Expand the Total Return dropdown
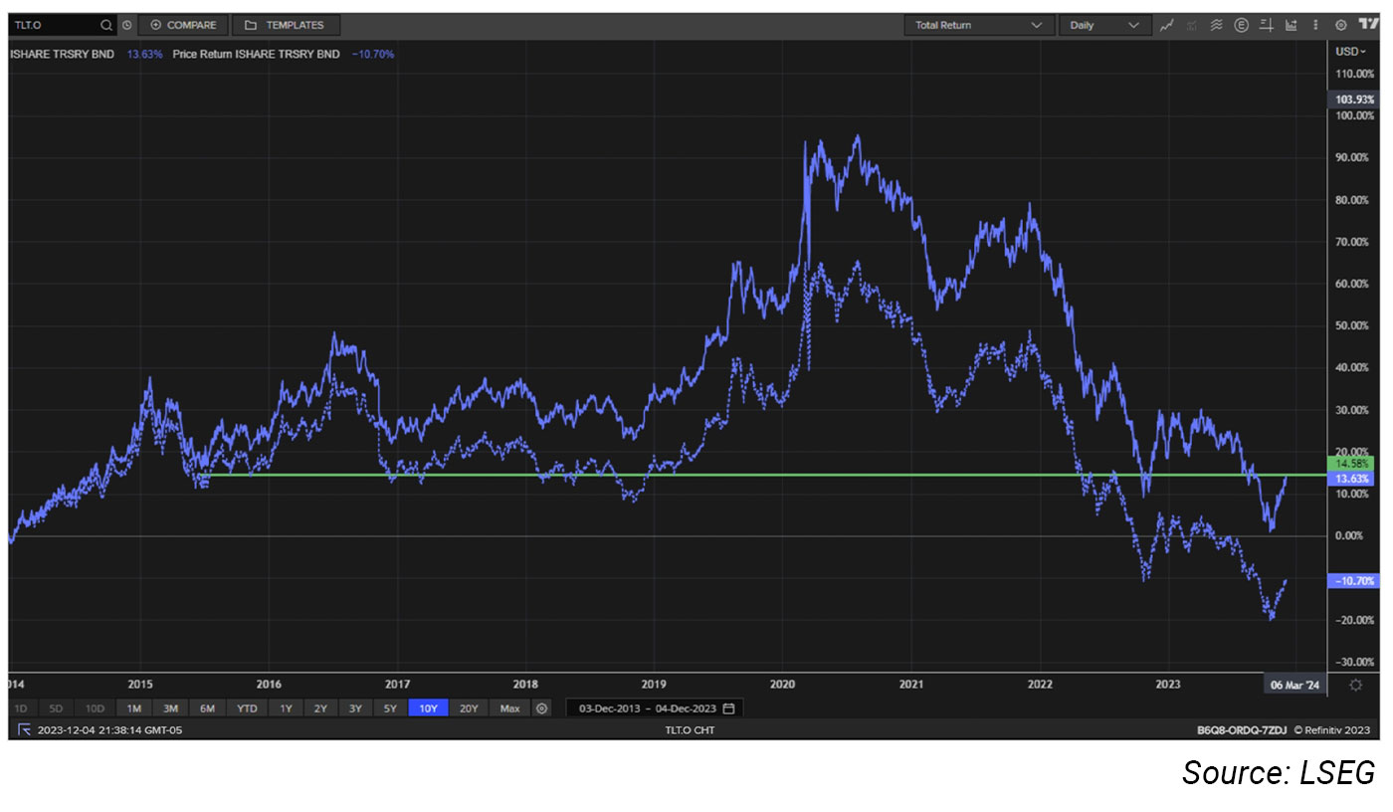The width and height of the screenshot is (1393, 812). (x=977, y=25)
